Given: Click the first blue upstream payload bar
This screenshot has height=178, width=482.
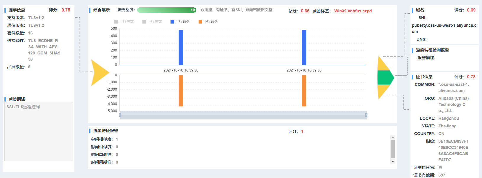Looking at the screenshot, I should click(x=181, y=47).
